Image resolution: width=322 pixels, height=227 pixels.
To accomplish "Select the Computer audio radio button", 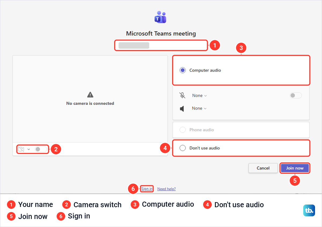I will (x=183, y=70).
